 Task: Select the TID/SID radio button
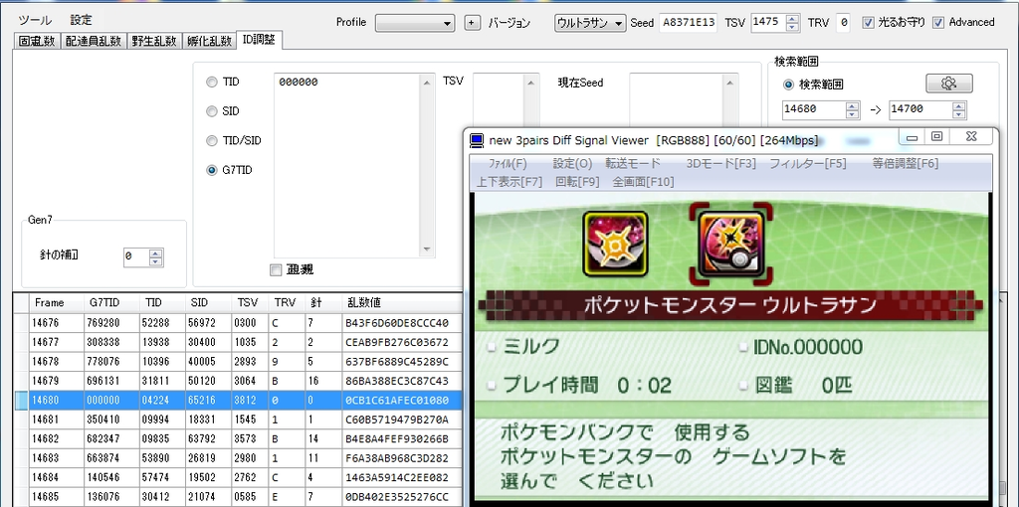[x=211, y=140]
